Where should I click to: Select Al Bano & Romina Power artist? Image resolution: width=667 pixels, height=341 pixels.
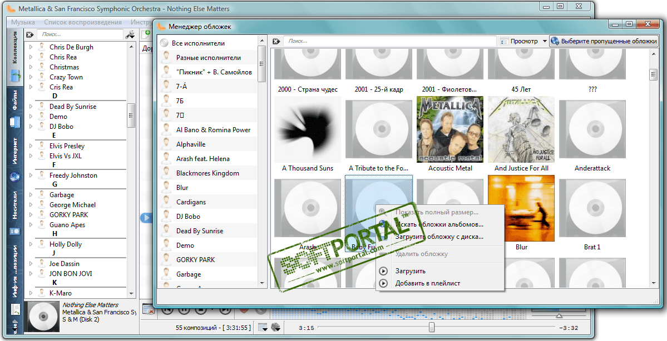click(x=207, y=130)
